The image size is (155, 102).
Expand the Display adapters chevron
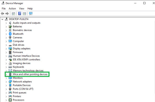pyautogui.click(x=6, y=49)
